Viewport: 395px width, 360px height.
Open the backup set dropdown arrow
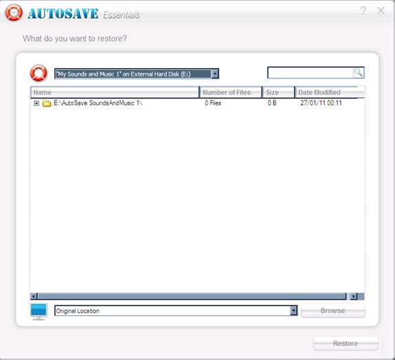215,74
